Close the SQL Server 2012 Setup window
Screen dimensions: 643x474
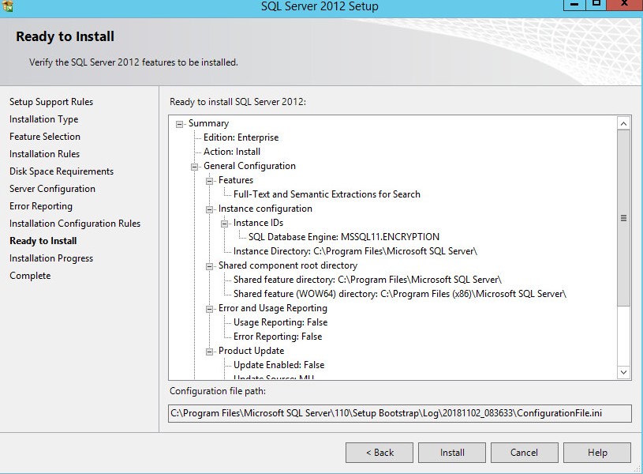click(x=624, y=5)
